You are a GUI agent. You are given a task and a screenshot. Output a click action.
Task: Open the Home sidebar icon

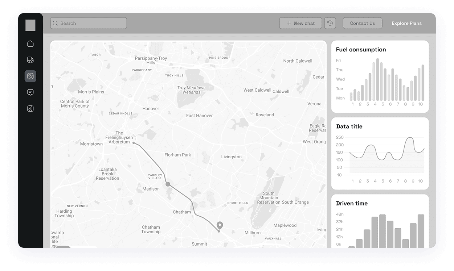pyautogui.click(x=30, y=43)
